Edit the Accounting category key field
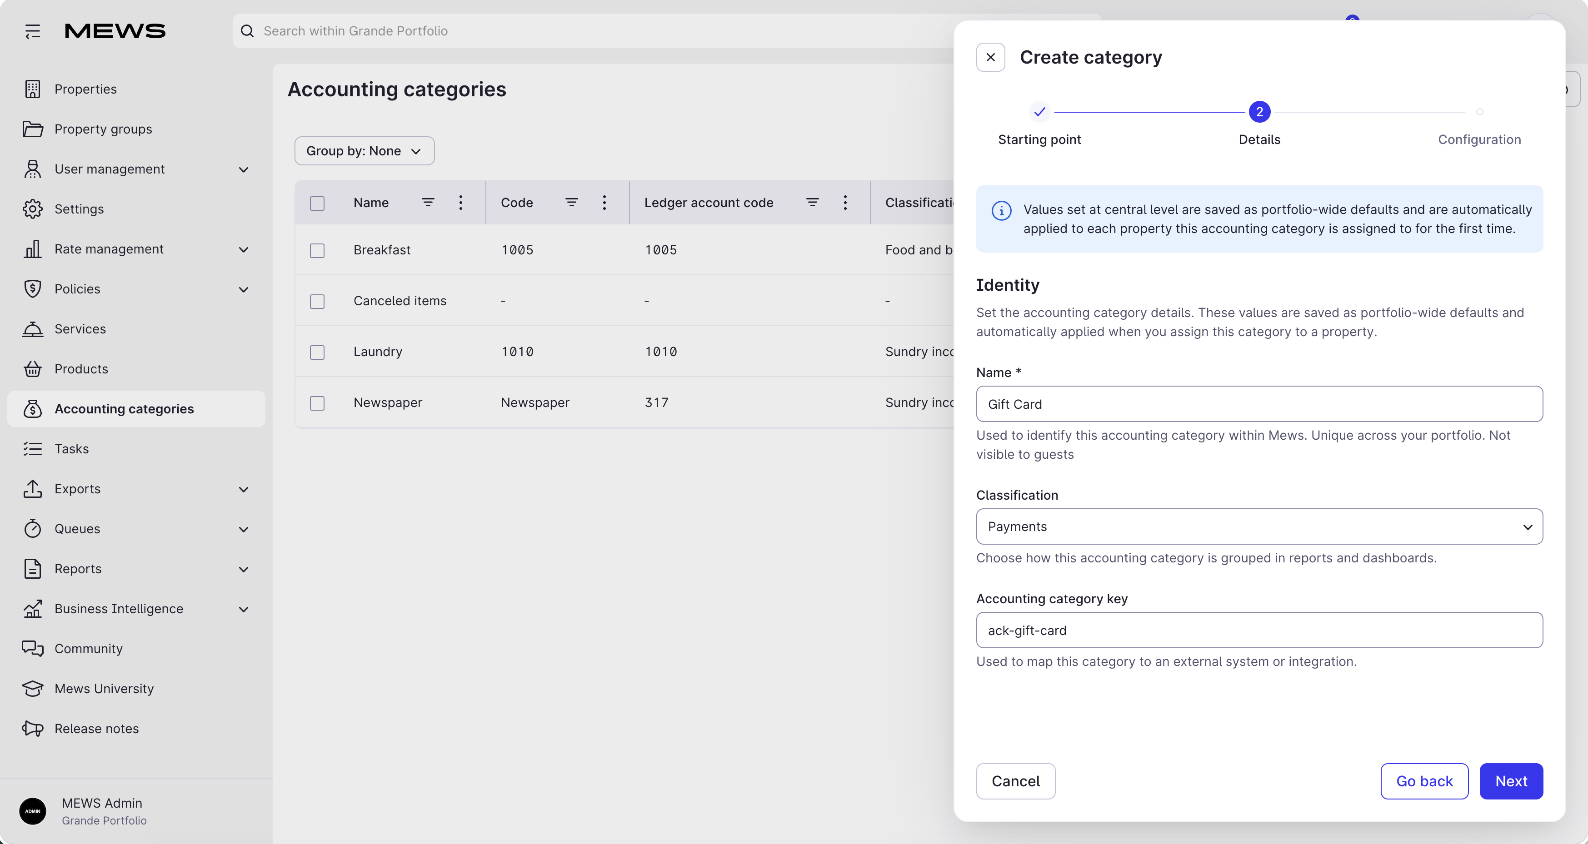The width and height of the screenshot is (1588, 844). (1259, 630)
